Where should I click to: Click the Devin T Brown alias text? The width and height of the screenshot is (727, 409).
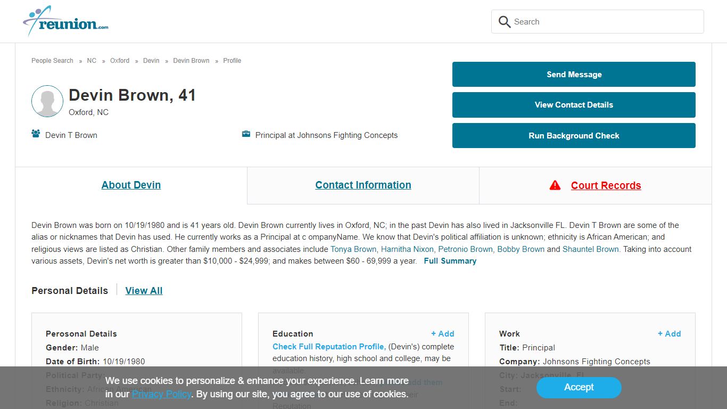coord(71,135)
